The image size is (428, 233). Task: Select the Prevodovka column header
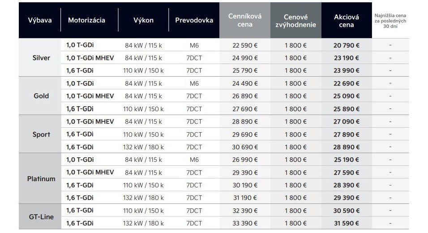click(x=194, y=21)
